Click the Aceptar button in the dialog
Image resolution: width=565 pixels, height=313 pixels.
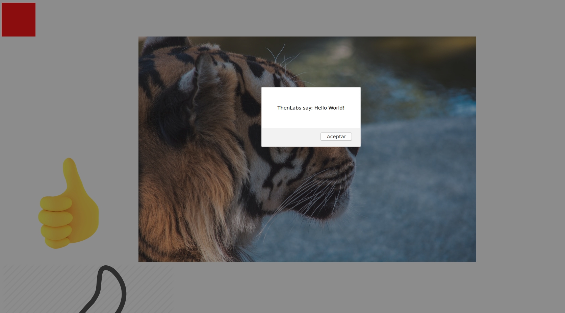pos(336,137)
